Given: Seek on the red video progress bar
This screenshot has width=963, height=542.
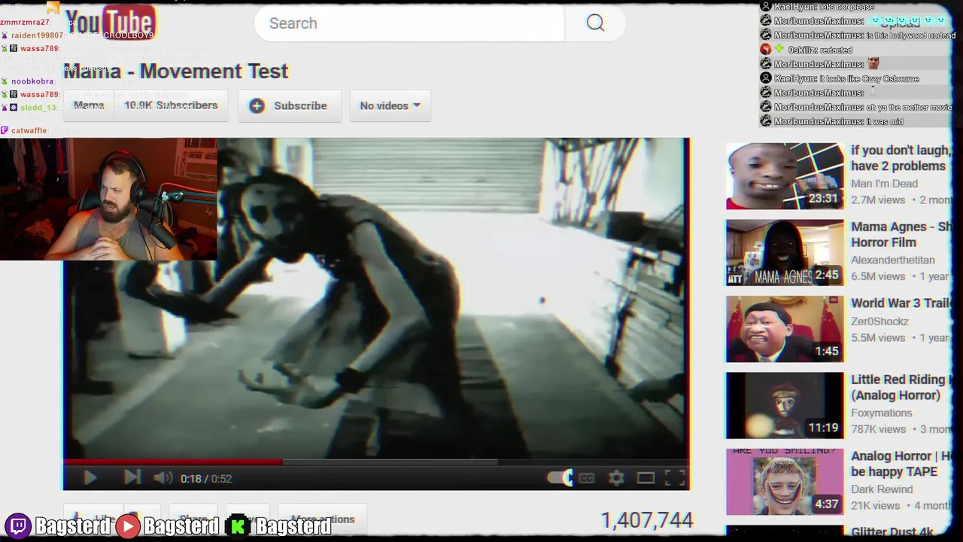Looking at the screenshot, I should (x=172, y=461).
